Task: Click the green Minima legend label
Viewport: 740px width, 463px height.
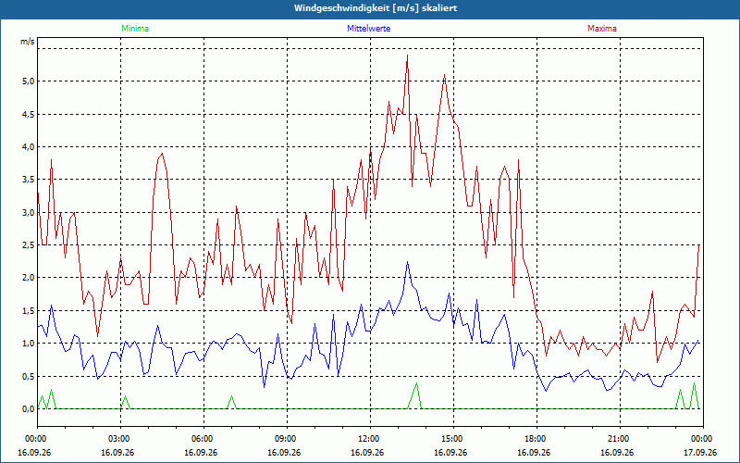Action: tap(135, 29)
